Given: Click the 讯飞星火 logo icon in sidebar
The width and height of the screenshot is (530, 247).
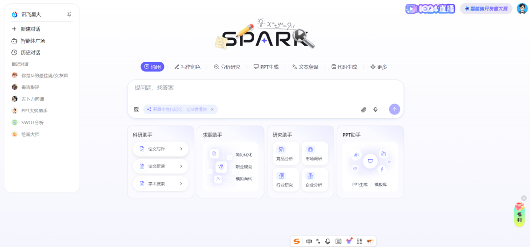Looking at the screenshot, I should coord(15,14).
